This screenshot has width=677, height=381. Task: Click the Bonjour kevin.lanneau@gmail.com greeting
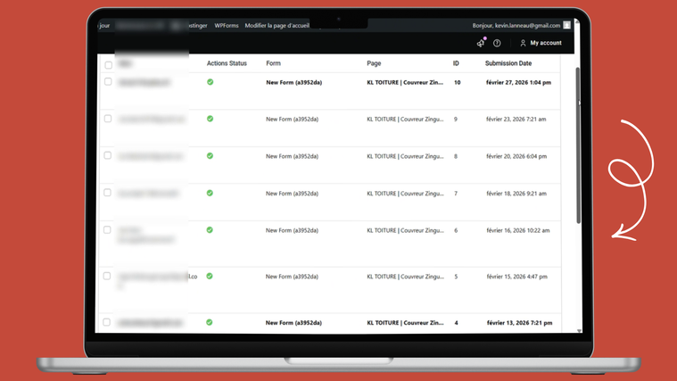click(516, 26)
